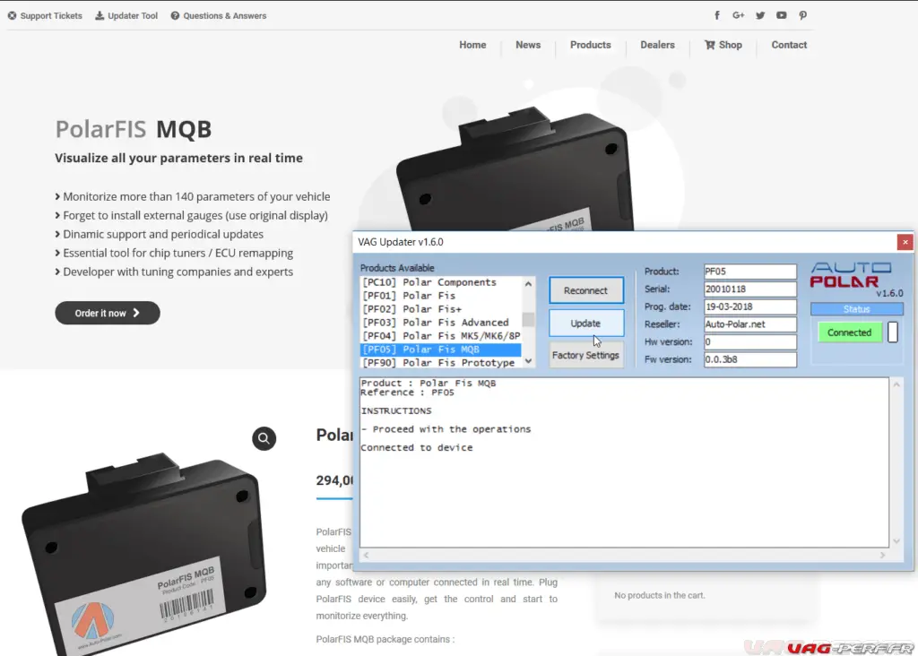Select [PF01] Polar Fis in the list

click(x=440, y=296)
